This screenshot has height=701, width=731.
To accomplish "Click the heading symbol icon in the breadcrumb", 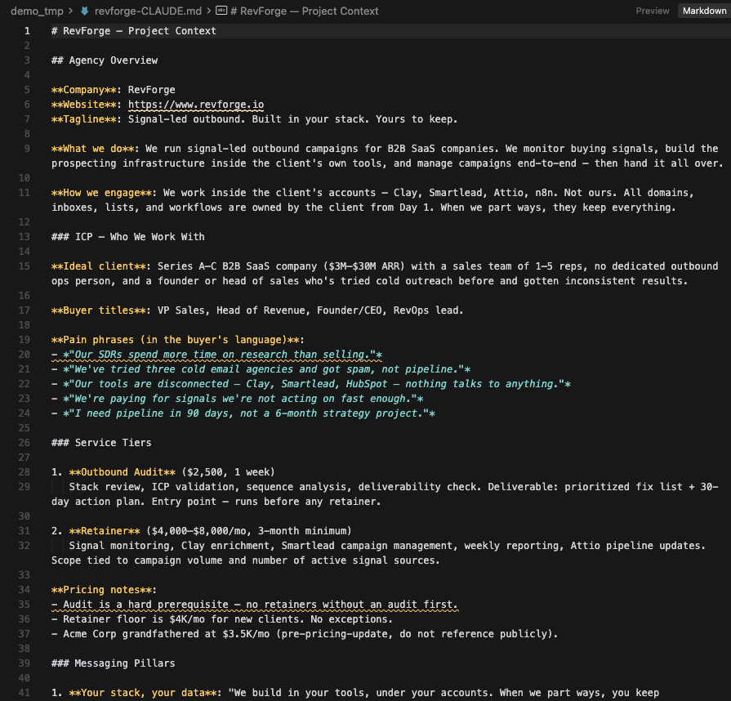I will [x=221, y=11].
